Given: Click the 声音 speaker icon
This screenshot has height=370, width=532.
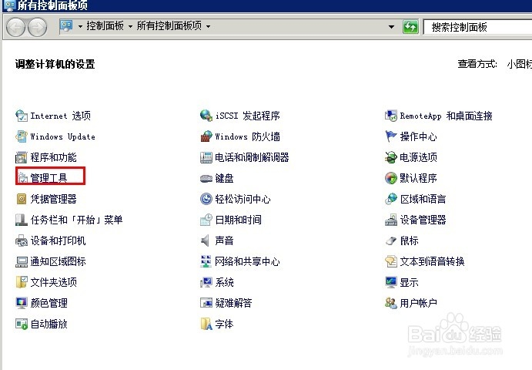Looking at the screenshot, I should pyautogui.click(x=205, y=240).
